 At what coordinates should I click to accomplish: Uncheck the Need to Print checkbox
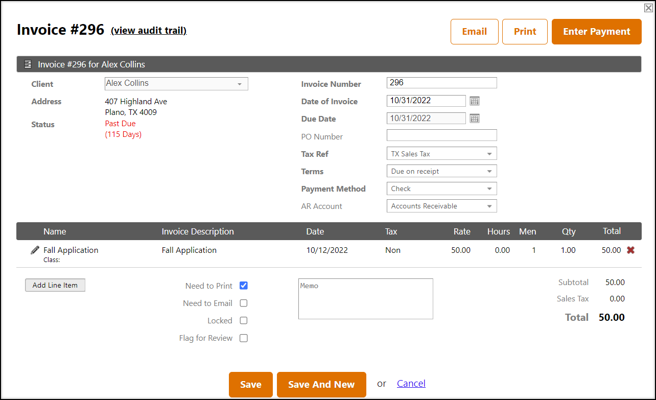[244, 286]
